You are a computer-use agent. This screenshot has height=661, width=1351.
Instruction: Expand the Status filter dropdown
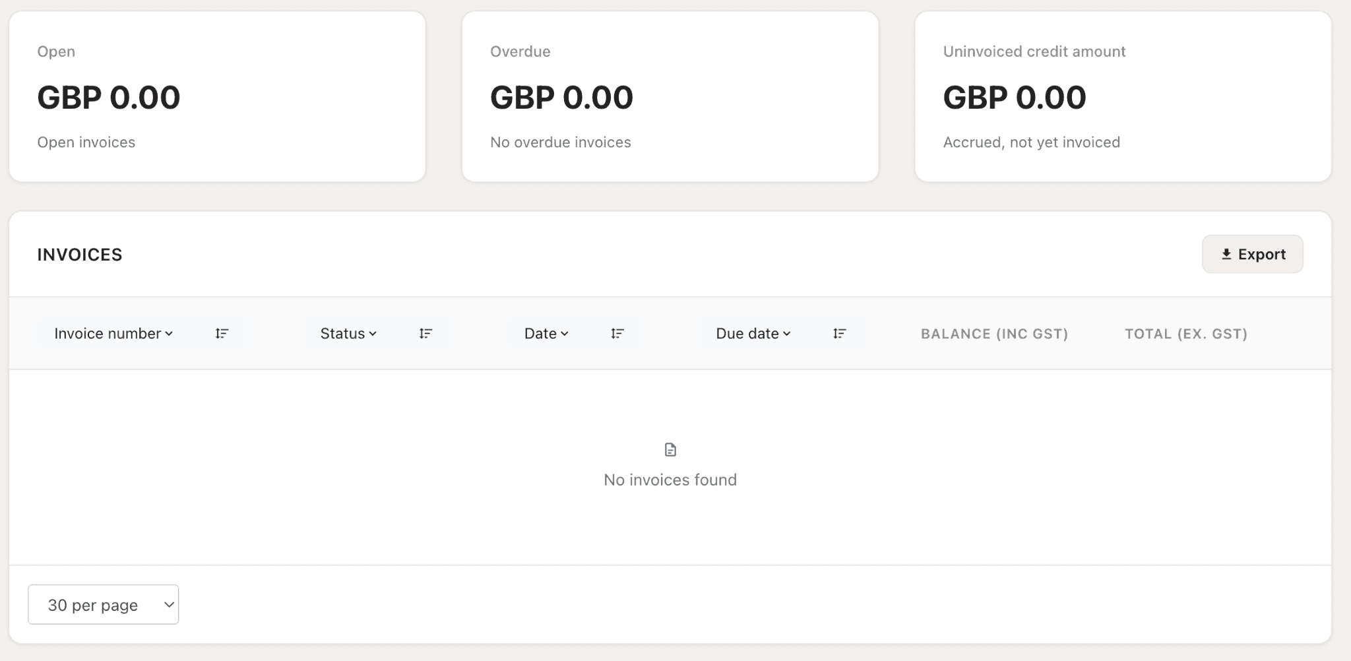point(348,334)
